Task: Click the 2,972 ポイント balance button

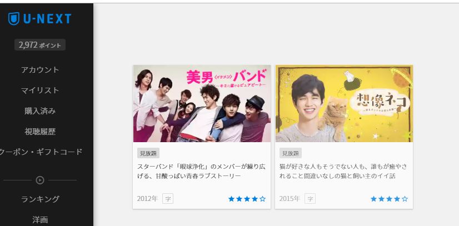Action: click(x=40, y=45)
